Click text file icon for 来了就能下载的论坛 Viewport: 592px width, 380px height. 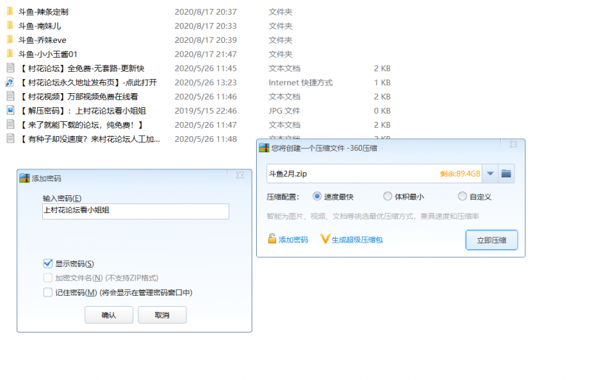(10, 124)
